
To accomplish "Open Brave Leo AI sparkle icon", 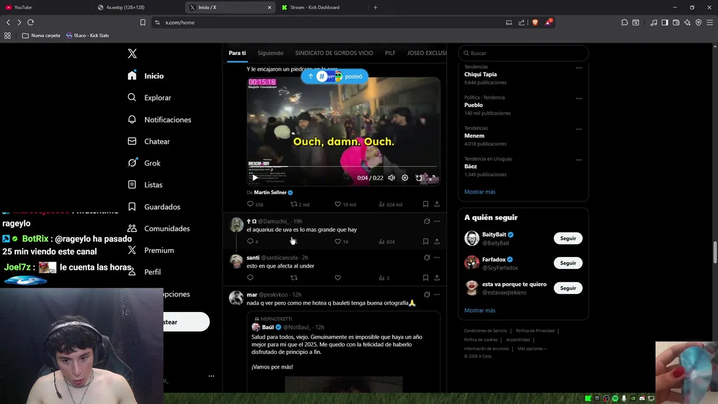I will [687, 22].
